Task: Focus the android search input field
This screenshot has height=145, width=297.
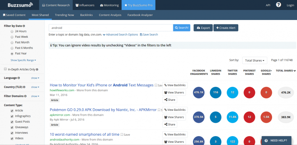Action: [x=111, y=28]
